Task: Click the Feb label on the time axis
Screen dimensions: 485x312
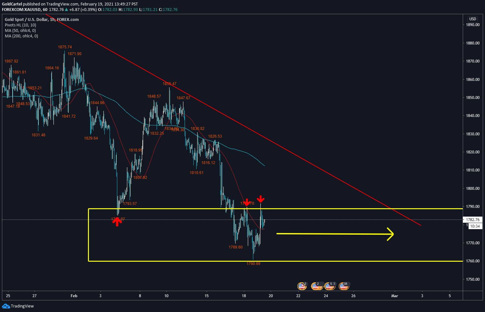Action: pyautogui.click(x=74, y=296)
